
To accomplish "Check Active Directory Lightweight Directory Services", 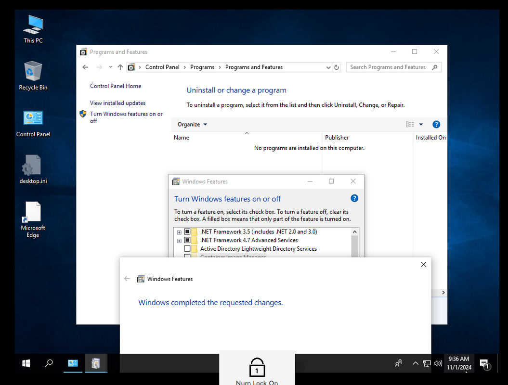I will 187,249.
